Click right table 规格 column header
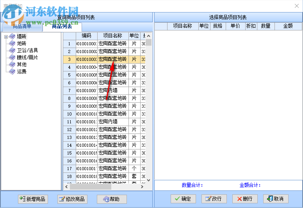 [x=217, y=26]
